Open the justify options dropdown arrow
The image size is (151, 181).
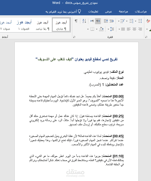point(119,29)
